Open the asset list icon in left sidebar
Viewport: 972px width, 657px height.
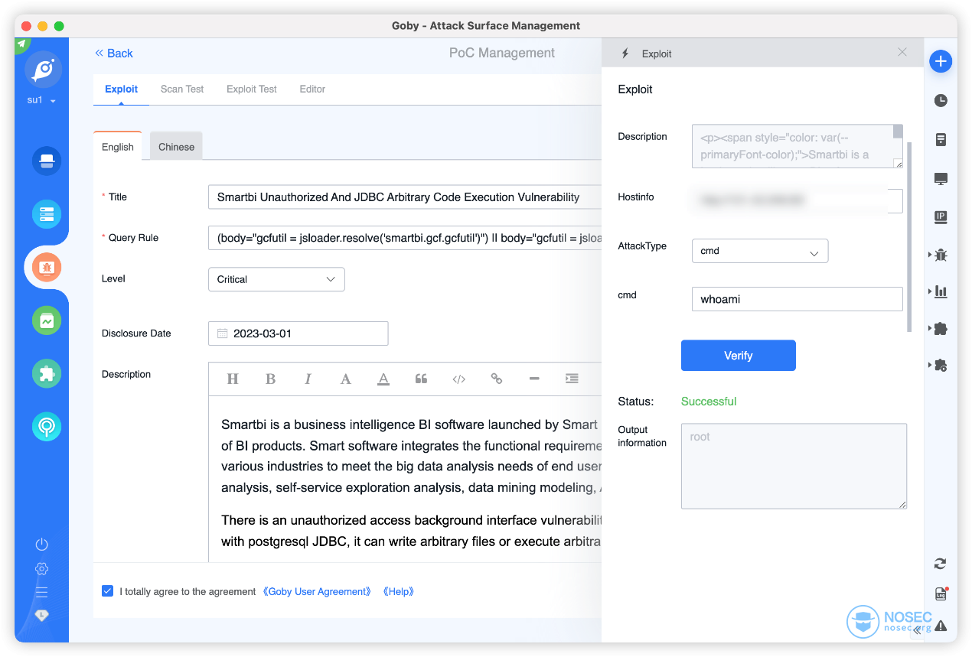47,214
